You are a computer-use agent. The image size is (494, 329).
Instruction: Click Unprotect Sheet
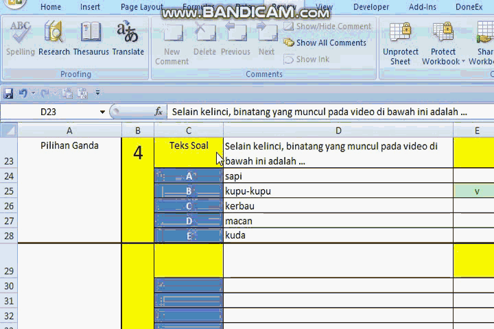point(401,43)
